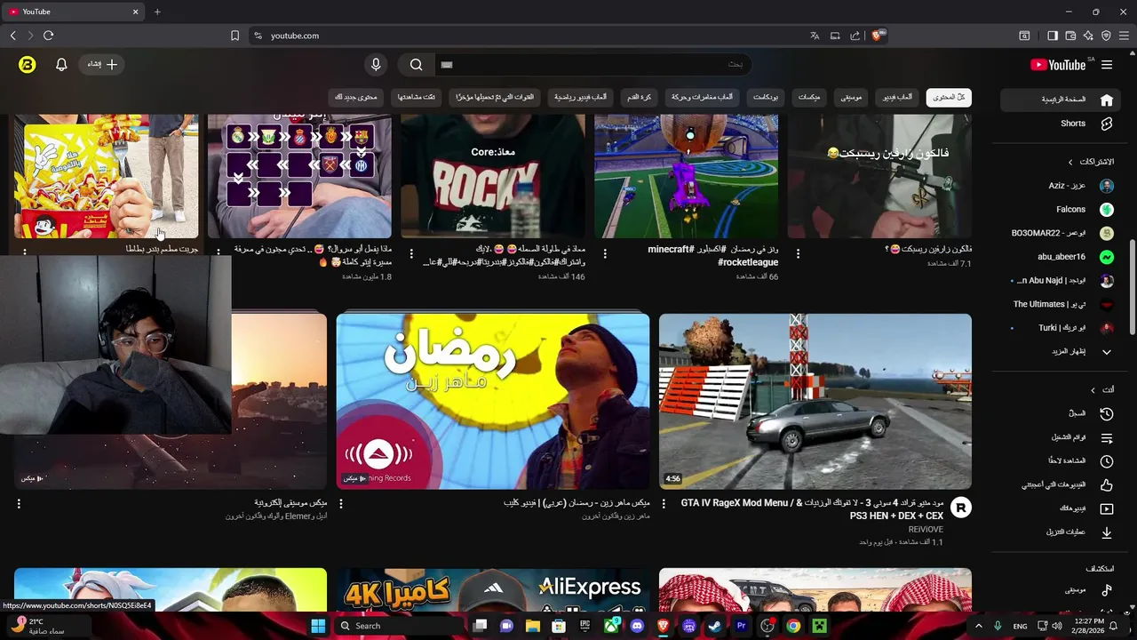Open the Aziz channel subscription
The image size is (1137, 640).
tap(1062, 186)
